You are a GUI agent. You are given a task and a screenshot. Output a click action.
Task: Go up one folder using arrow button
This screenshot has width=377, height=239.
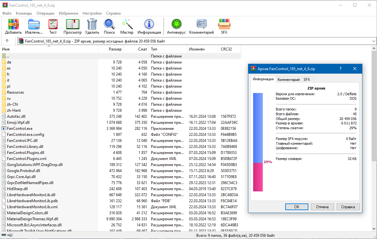[x=7, y=41]
